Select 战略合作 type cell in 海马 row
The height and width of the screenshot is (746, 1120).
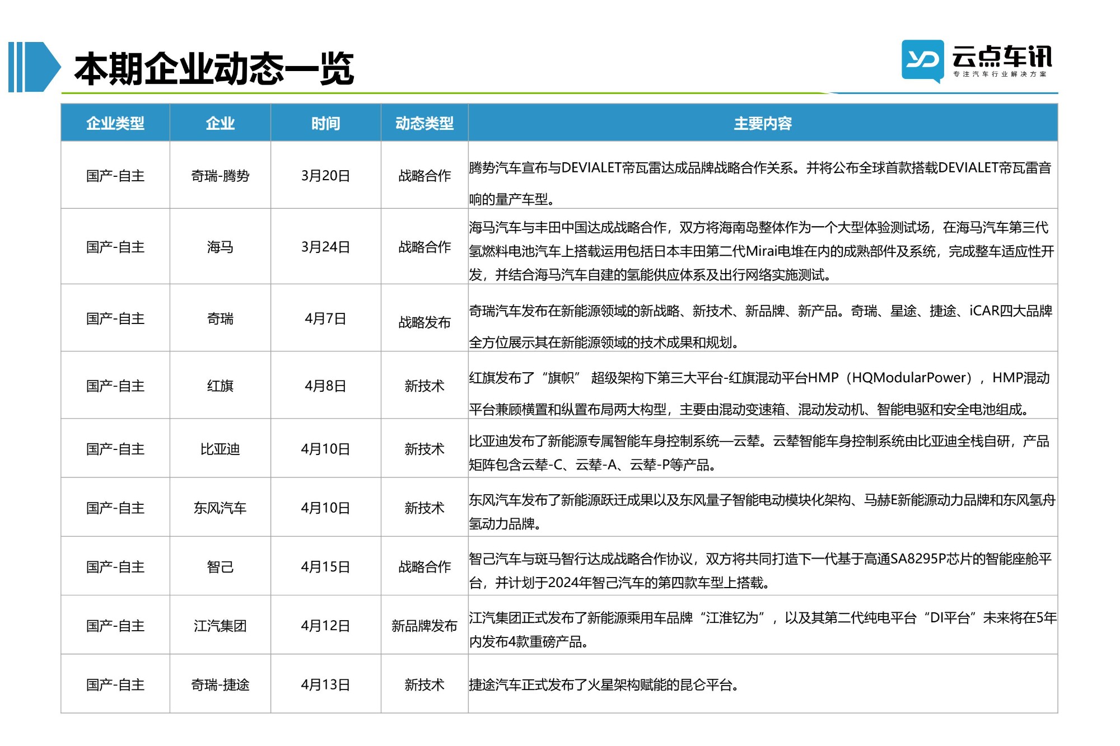click(x=424, y=247)
